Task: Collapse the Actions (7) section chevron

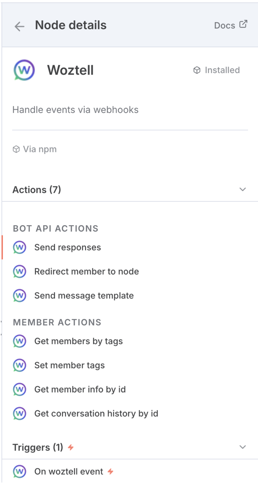Action: click(x=242, y=190)
